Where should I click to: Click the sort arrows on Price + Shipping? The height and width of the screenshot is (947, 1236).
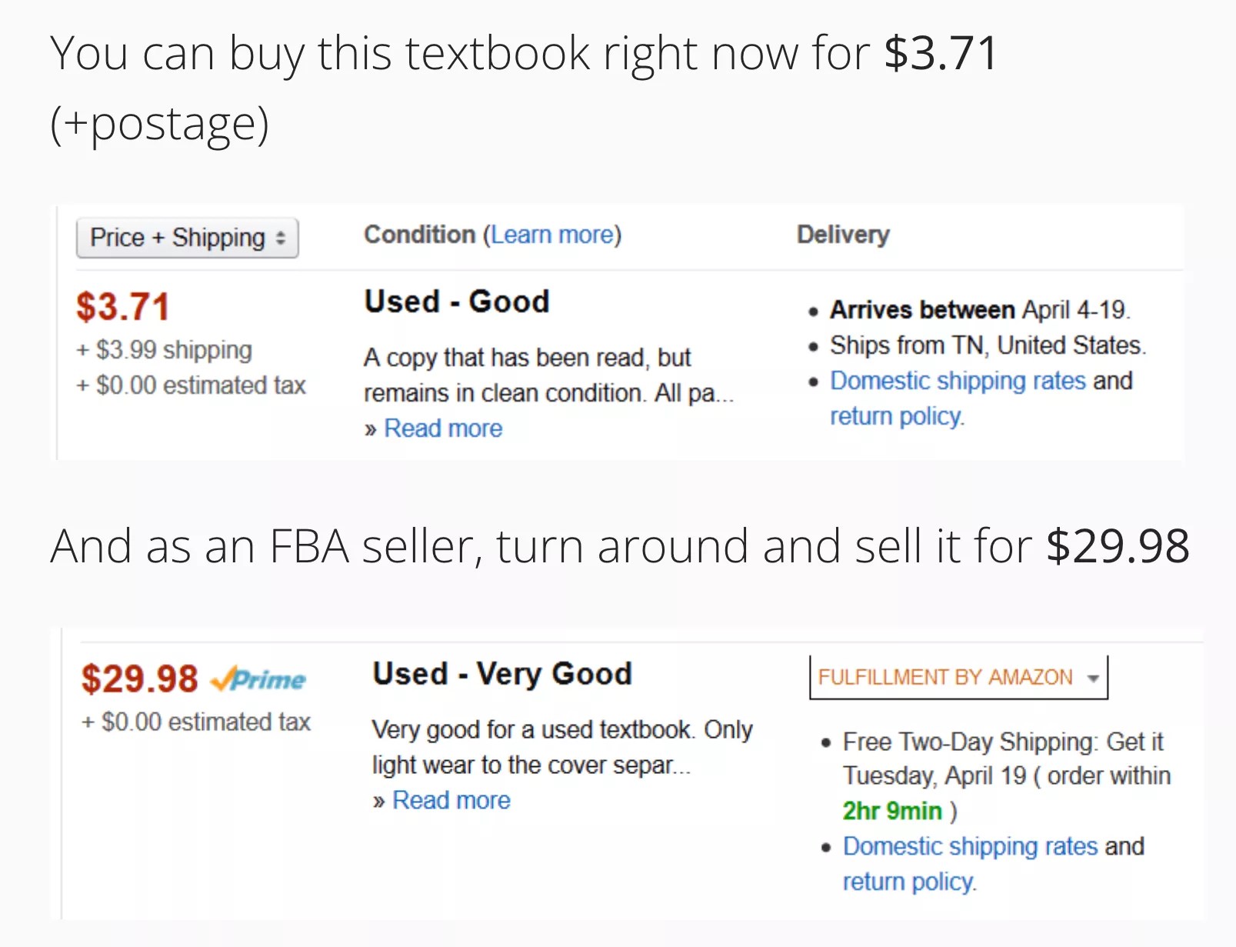282,238
